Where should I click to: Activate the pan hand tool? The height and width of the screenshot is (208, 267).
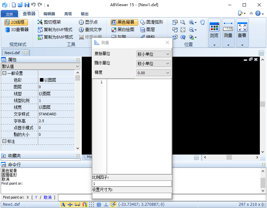click(202, 23)
